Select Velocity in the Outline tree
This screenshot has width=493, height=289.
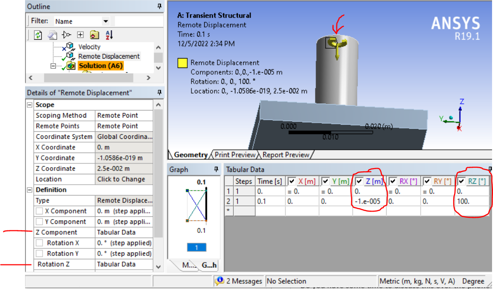tap(89, 47)
